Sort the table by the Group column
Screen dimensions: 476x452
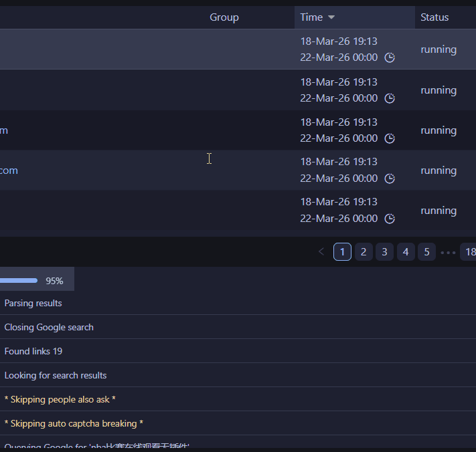[x=224, y=17]
